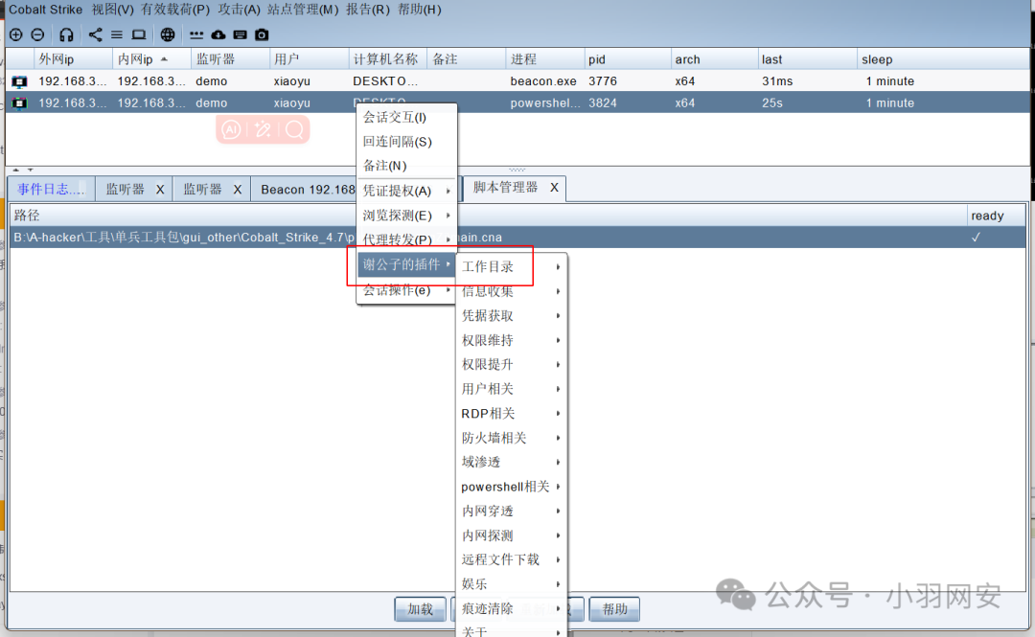Screen dimensions: 1035x637
Task: Open the 帮助(H) menu
Action: point(419,10)
